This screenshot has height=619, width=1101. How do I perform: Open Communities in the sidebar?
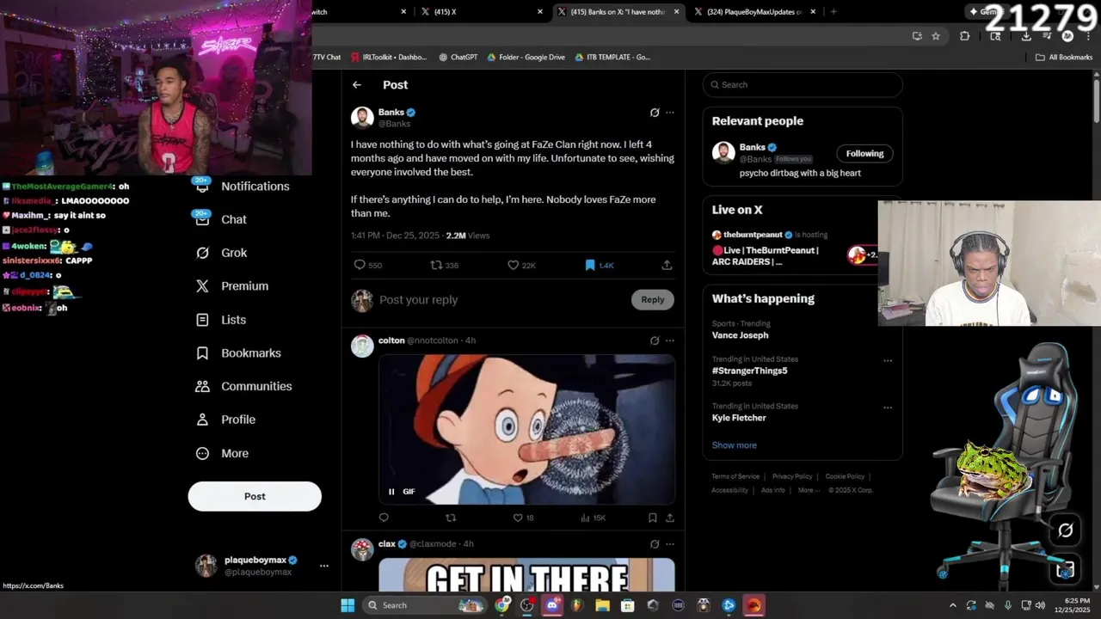tap(255, 387)
